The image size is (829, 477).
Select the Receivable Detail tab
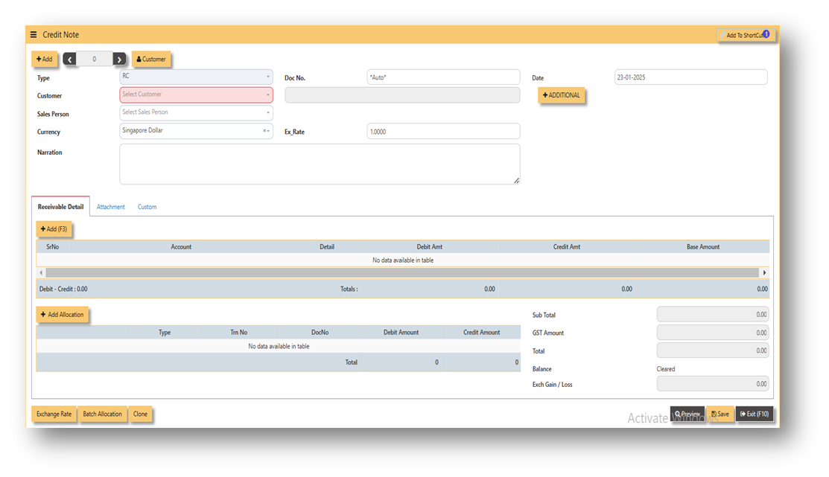tap(60, 207)
